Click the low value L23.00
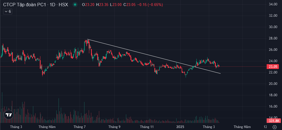This screenshot has width=282, height=130. (x=116, y=5)
